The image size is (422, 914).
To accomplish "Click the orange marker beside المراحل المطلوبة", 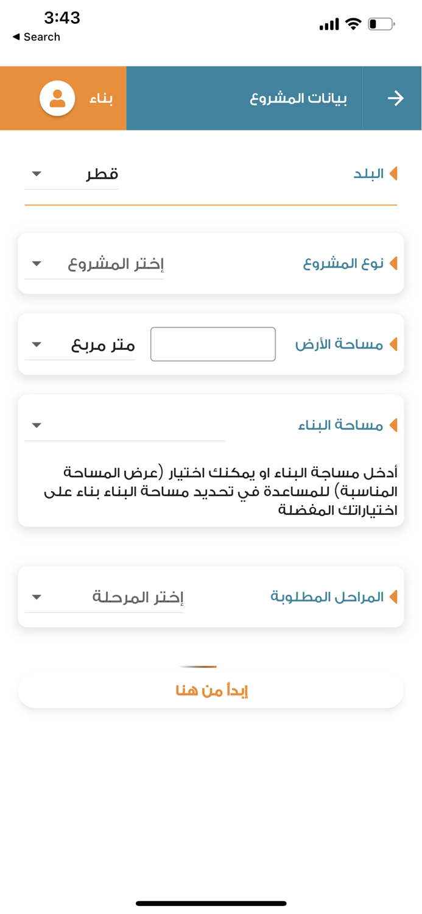I will pyautogui.click(x=395, y=597).
